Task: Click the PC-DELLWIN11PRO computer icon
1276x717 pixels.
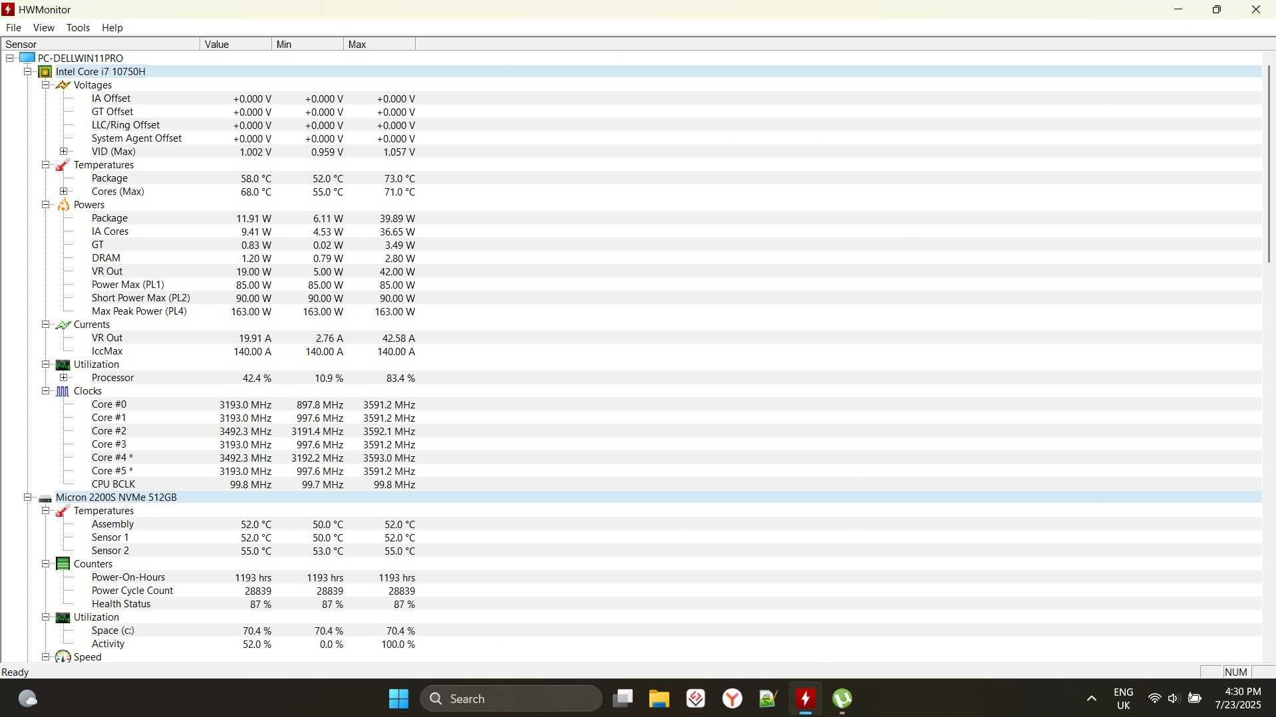Action: (27, 58)
